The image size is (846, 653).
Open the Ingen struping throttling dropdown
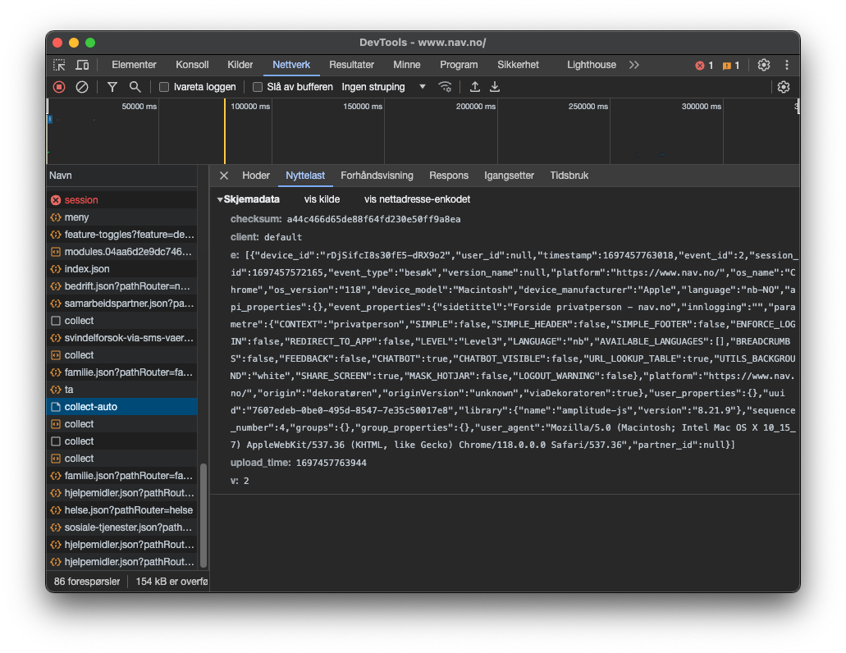point(384,87)
